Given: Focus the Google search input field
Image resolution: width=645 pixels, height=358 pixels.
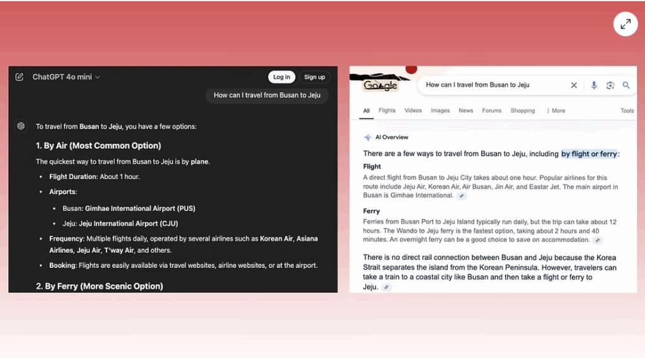Looking at the screenshot, I should 491,85.
